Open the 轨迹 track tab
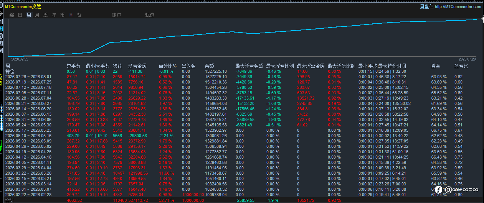The height and width of the screenshot is (203, 484). click(150, 15)
